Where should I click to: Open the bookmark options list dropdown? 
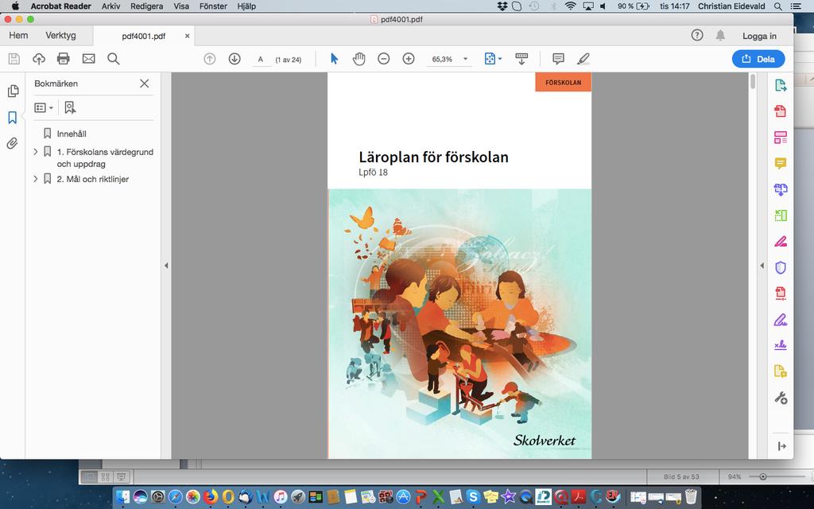[x=45, y=107]
